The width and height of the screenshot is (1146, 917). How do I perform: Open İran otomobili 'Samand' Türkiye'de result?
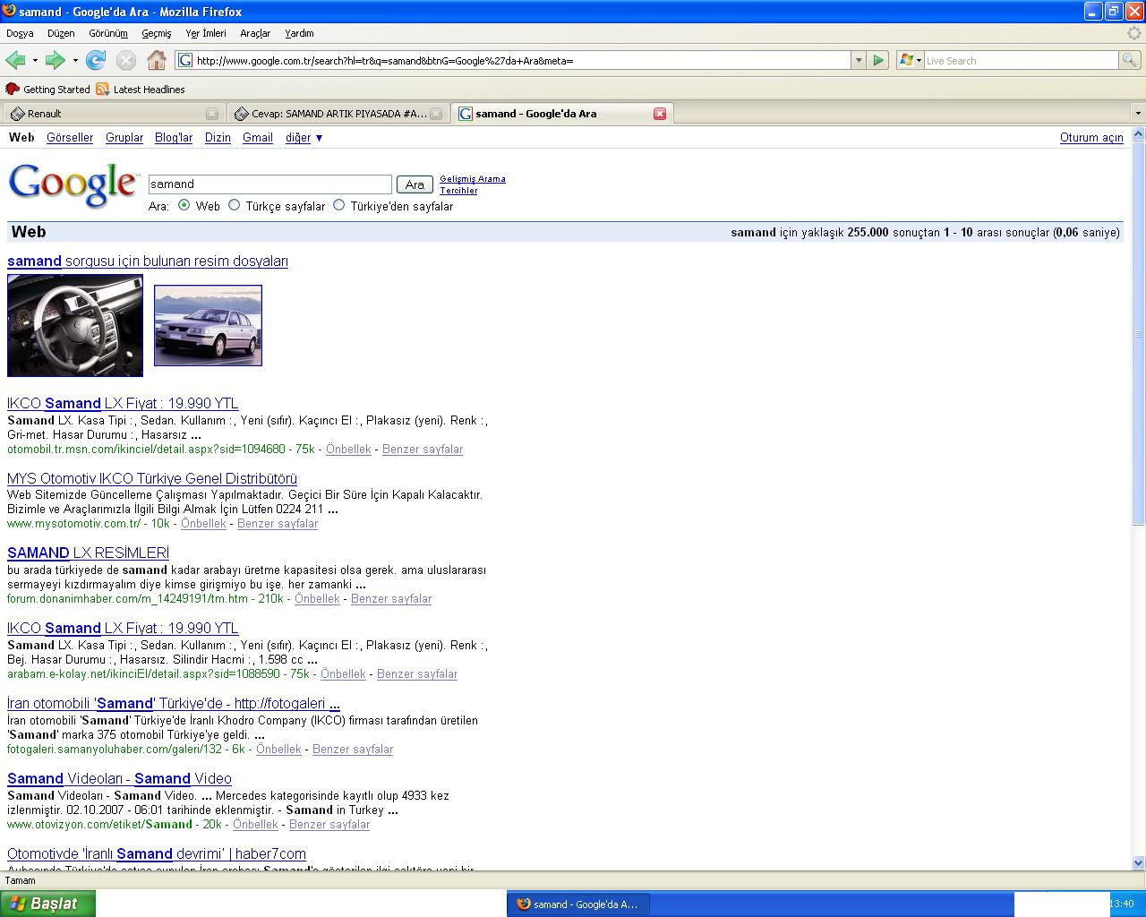[x=174, y=704]
